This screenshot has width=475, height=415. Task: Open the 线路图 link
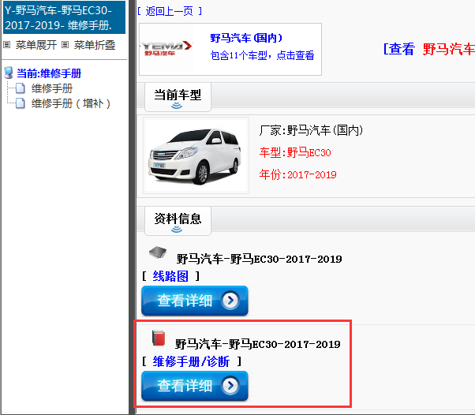pyautogui.click(x=170, y=276)
